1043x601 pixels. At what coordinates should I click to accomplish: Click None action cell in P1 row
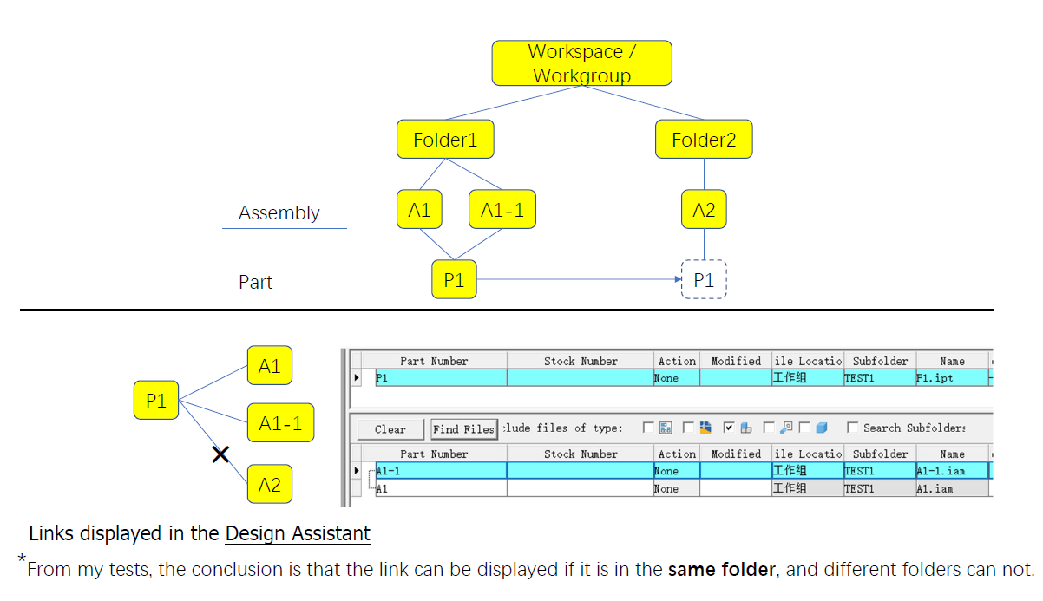click(676, 378)
